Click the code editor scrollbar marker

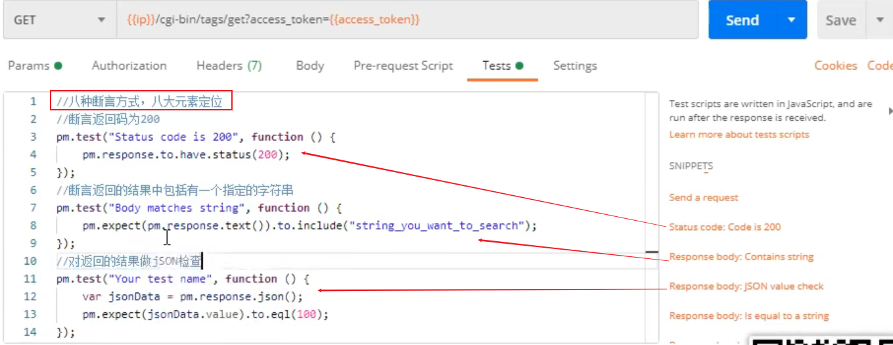[x=652, y=251]
